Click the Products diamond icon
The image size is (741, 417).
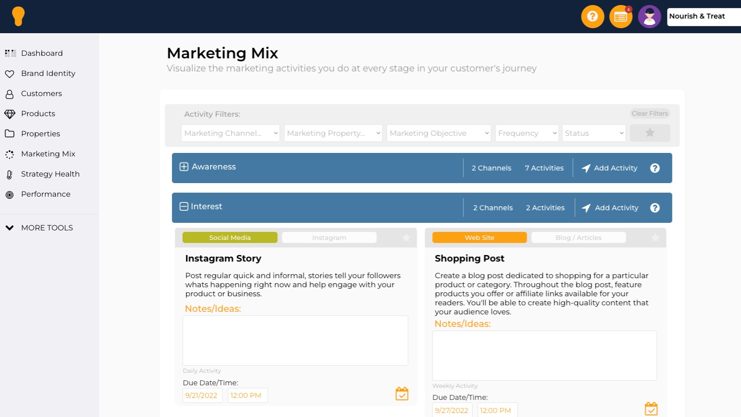(10, 114)
